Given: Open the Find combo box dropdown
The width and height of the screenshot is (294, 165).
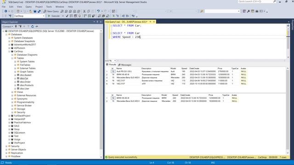Looking at the screenshot, I should [239, 11].
